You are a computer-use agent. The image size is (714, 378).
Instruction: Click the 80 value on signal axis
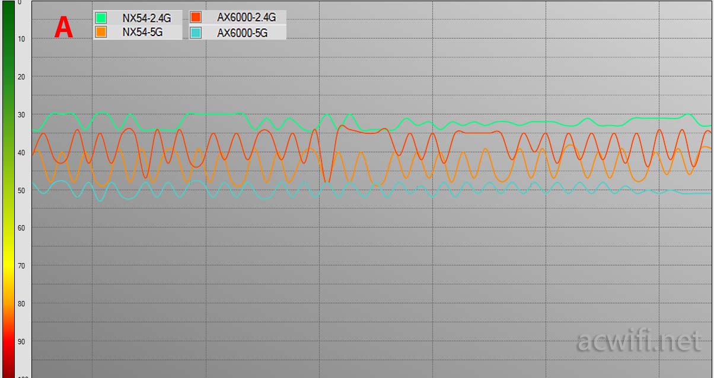pyautogui.click(x=21, y=304)
